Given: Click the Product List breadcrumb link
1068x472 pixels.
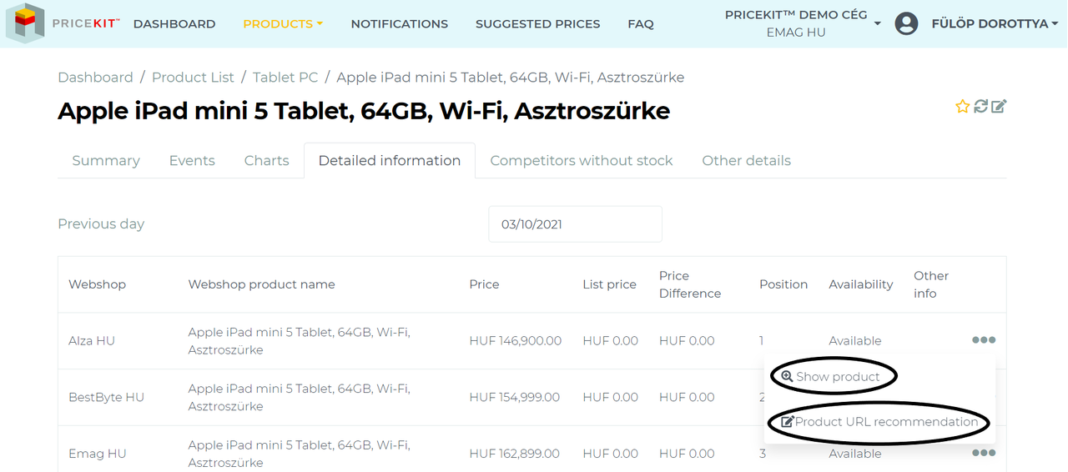Looking at the screenshot, I should point(193,78).
